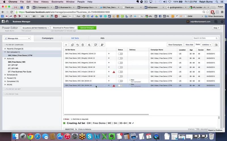This screenshot has height=141, width=227.
Task: Toggle status of Infusion 30-64 M ad set
Action: 120,76
